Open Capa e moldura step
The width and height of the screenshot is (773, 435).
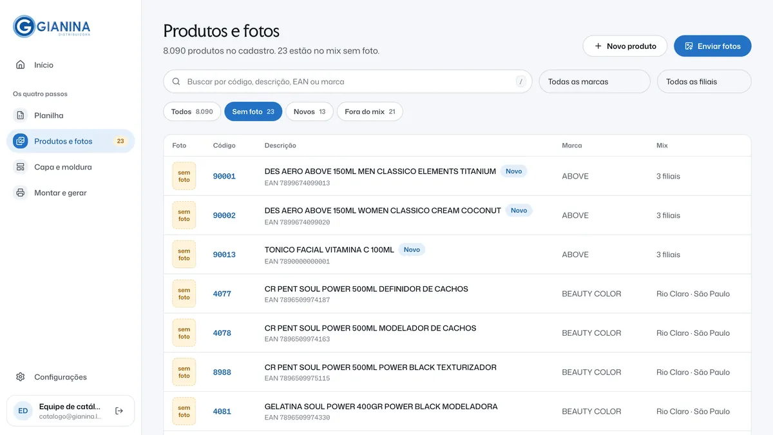coord(71,167)
